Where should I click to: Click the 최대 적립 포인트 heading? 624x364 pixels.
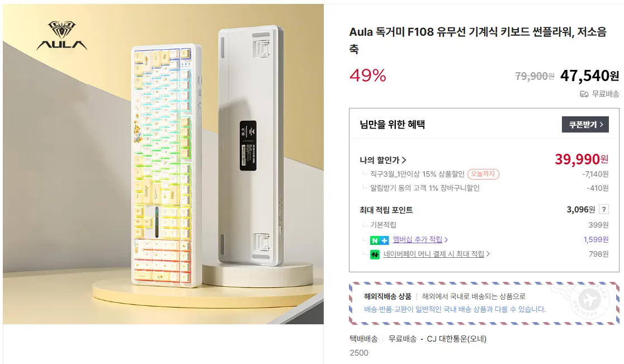(386, 210)
